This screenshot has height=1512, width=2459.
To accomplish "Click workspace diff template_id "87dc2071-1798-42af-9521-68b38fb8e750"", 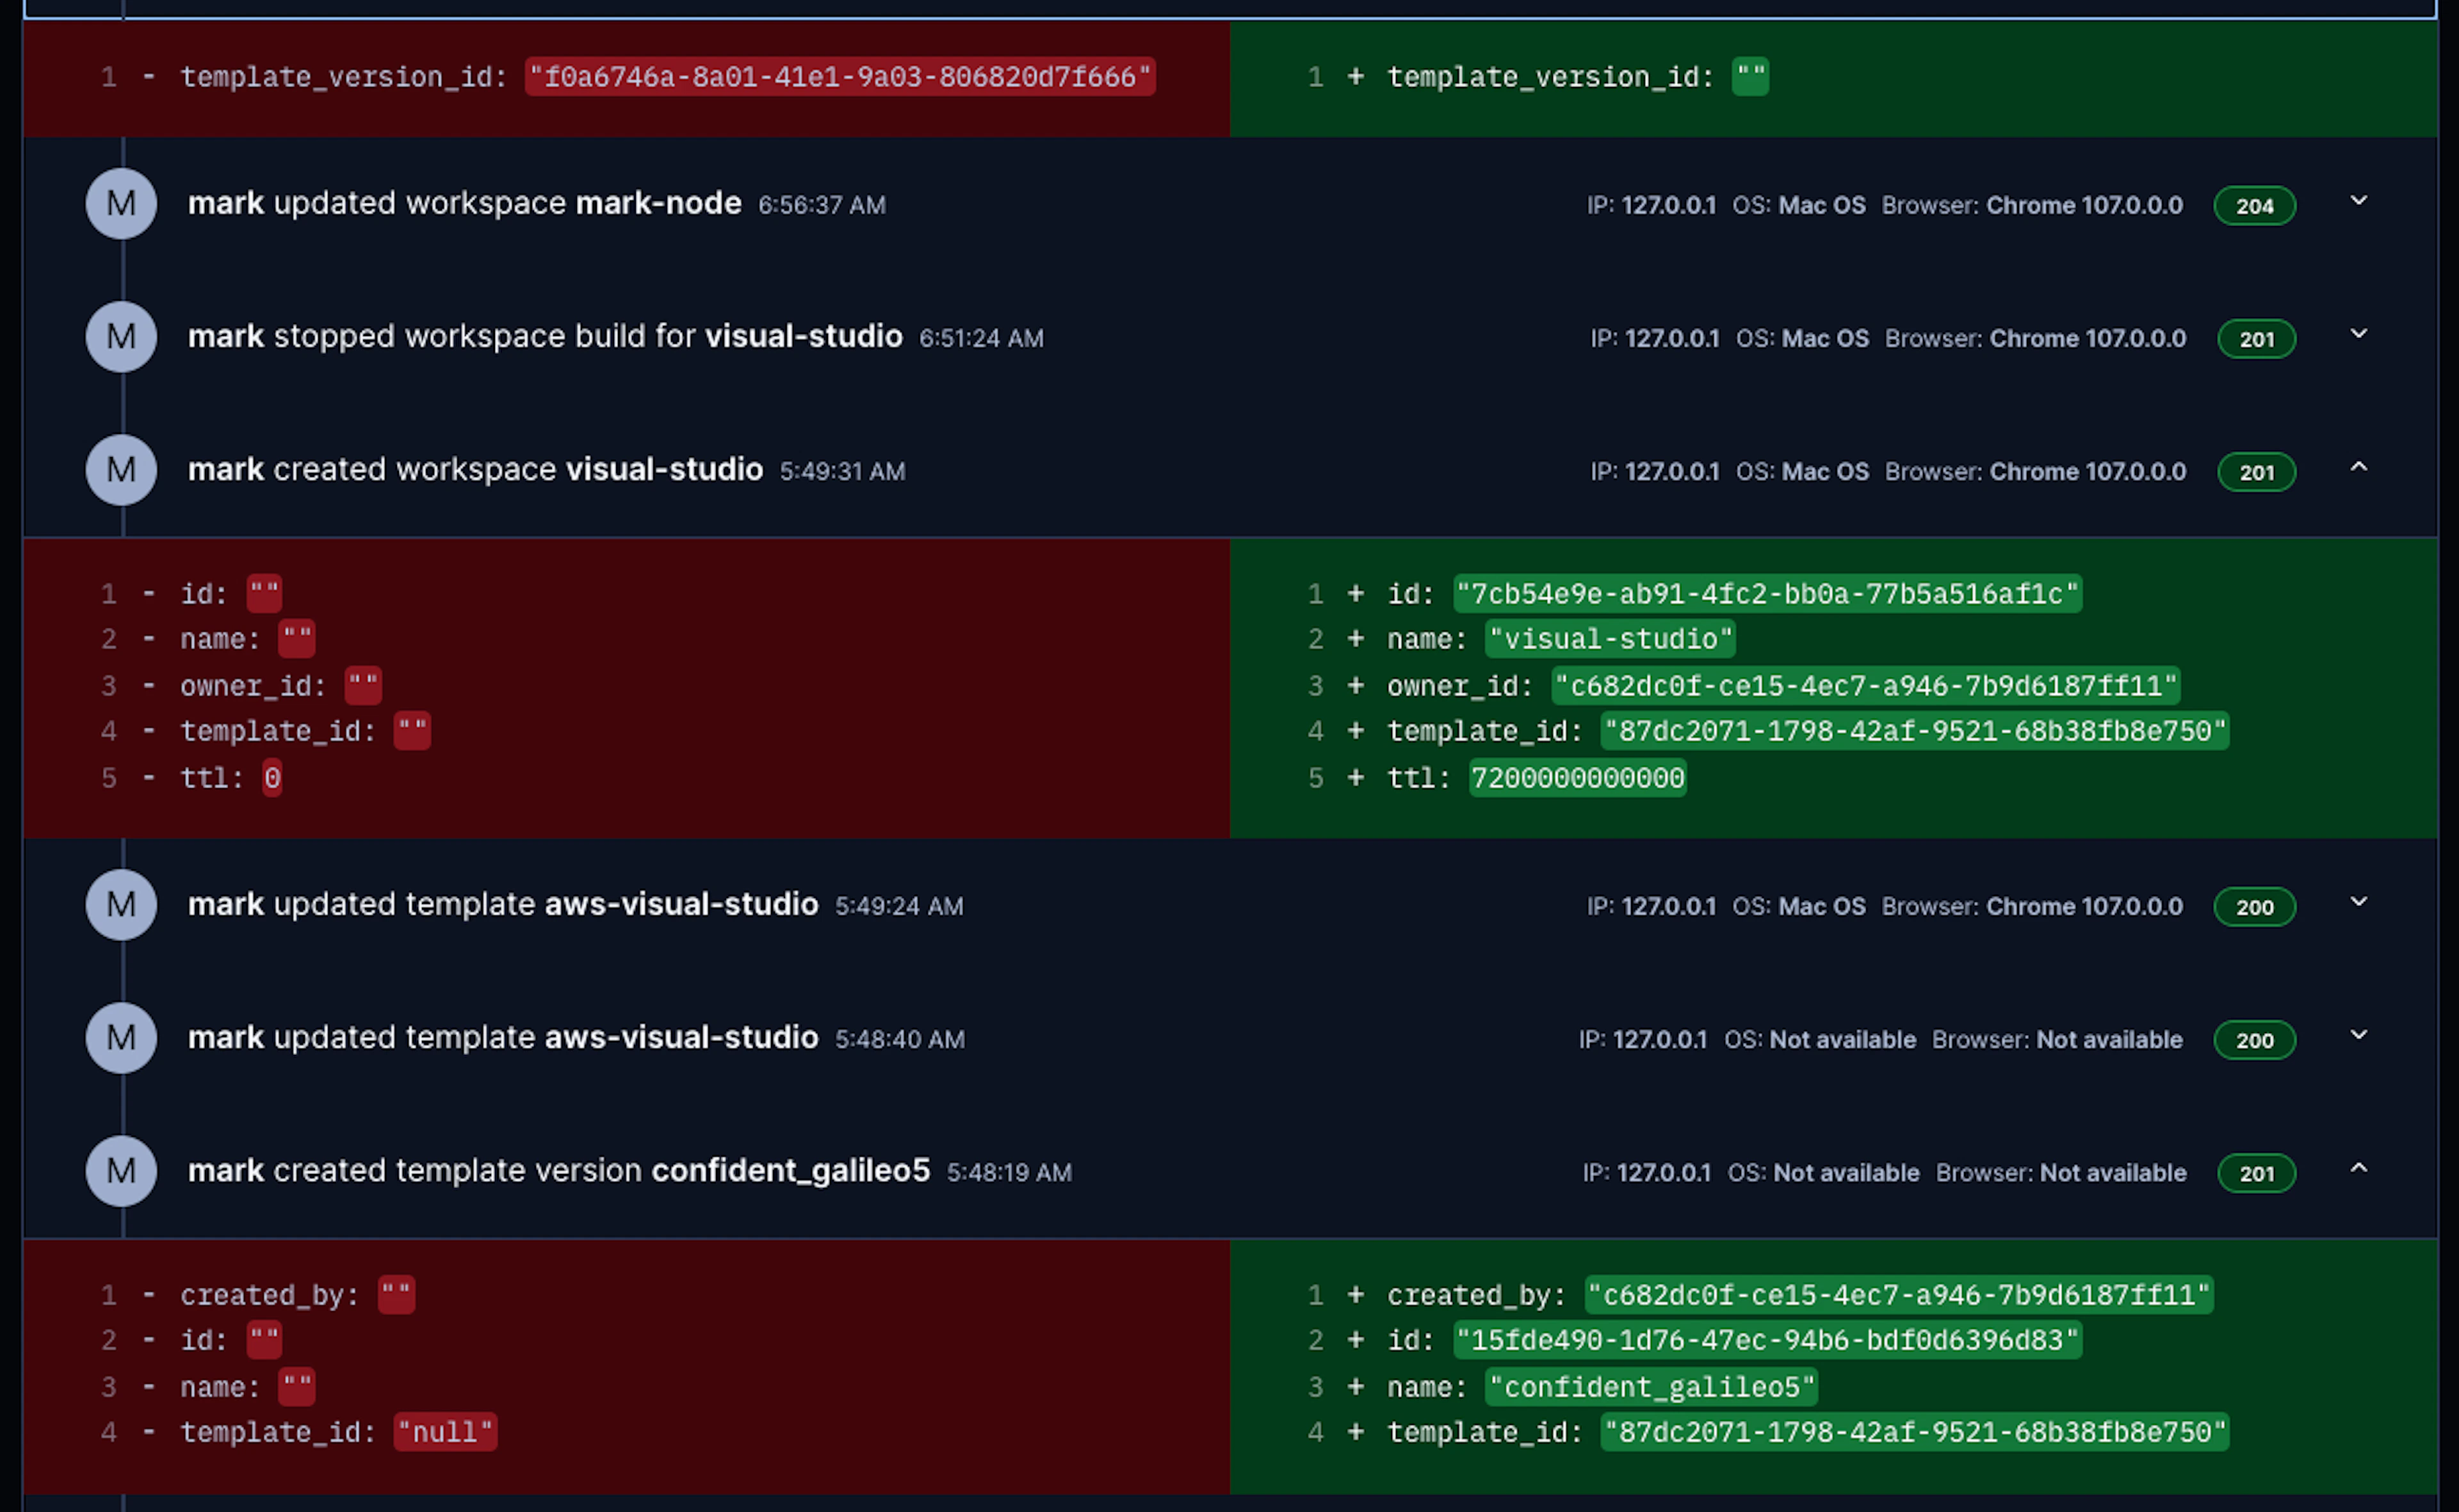I will click(1915, 731).
